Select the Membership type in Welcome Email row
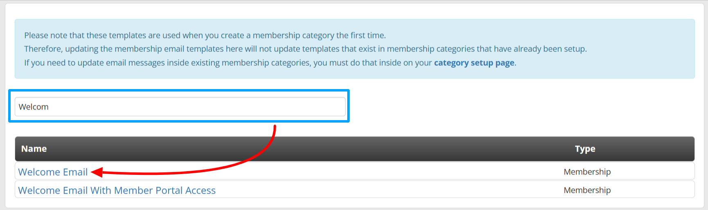 [x=587, y=172]
